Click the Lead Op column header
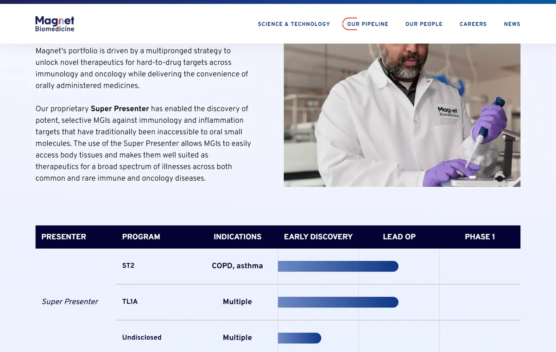This screenshot has width=556, height=352. (x=399, y=237)
